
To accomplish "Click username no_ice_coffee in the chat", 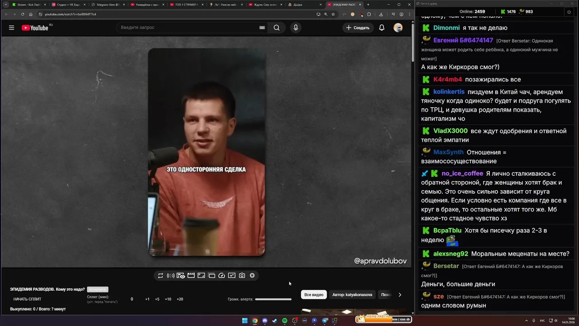I will pyautogui.click(x=462, y=173).
